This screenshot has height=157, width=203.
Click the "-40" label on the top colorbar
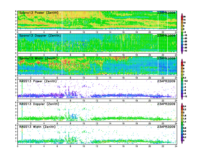tap(185, 51)
